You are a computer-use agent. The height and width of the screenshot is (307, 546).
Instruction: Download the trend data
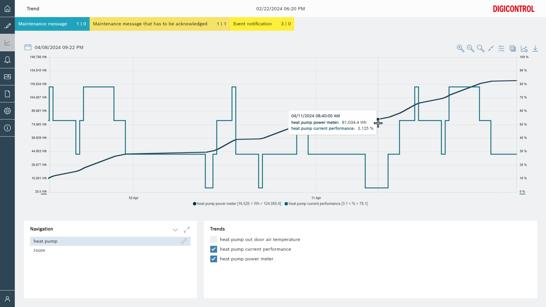click(535, 48)
